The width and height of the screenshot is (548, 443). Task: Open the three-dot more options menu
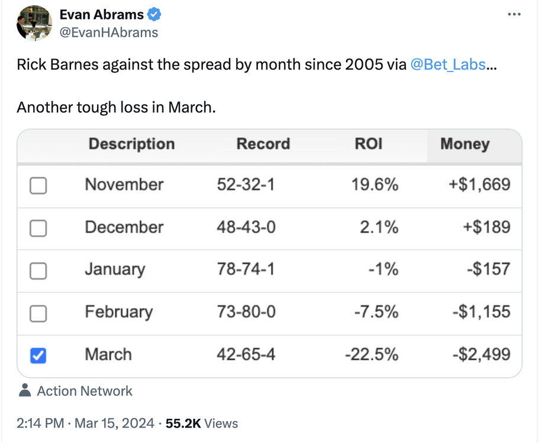pyautogui.click(x=515, y=14)
